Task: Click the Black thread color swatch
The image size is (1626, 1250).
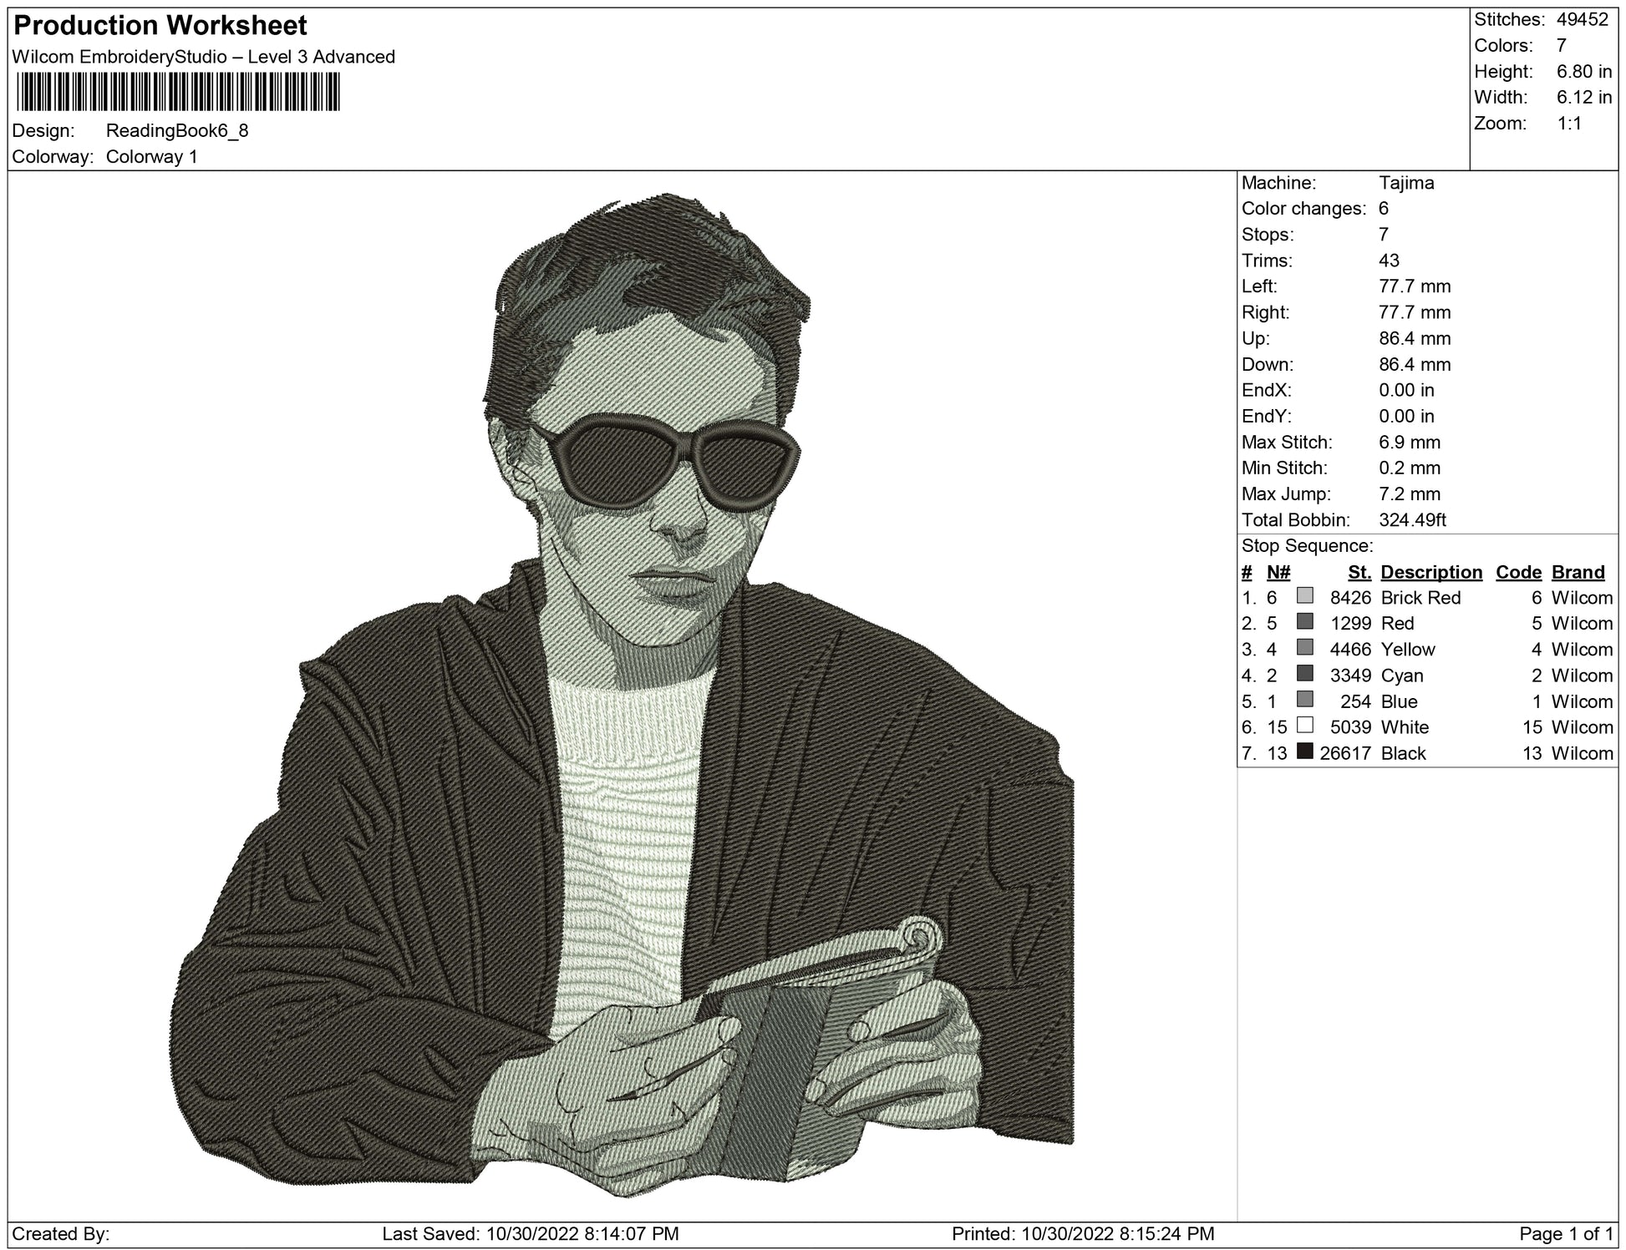Action: (x=1304, y=752)
